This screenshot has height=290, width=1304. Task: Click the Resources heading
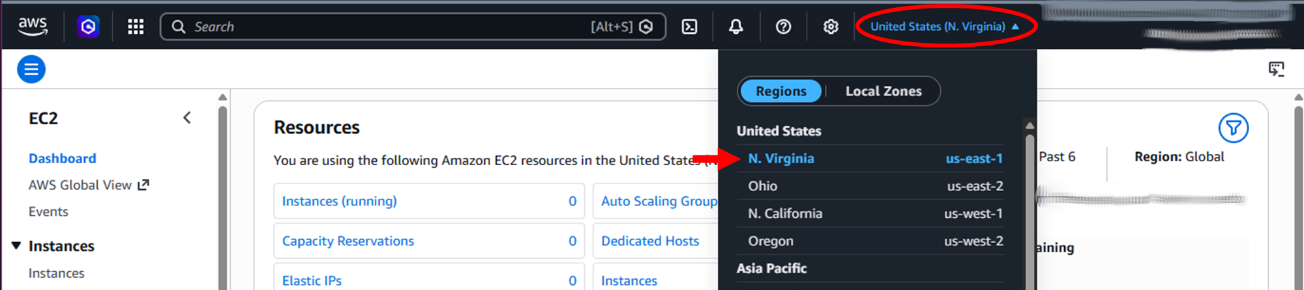(316, 127)
